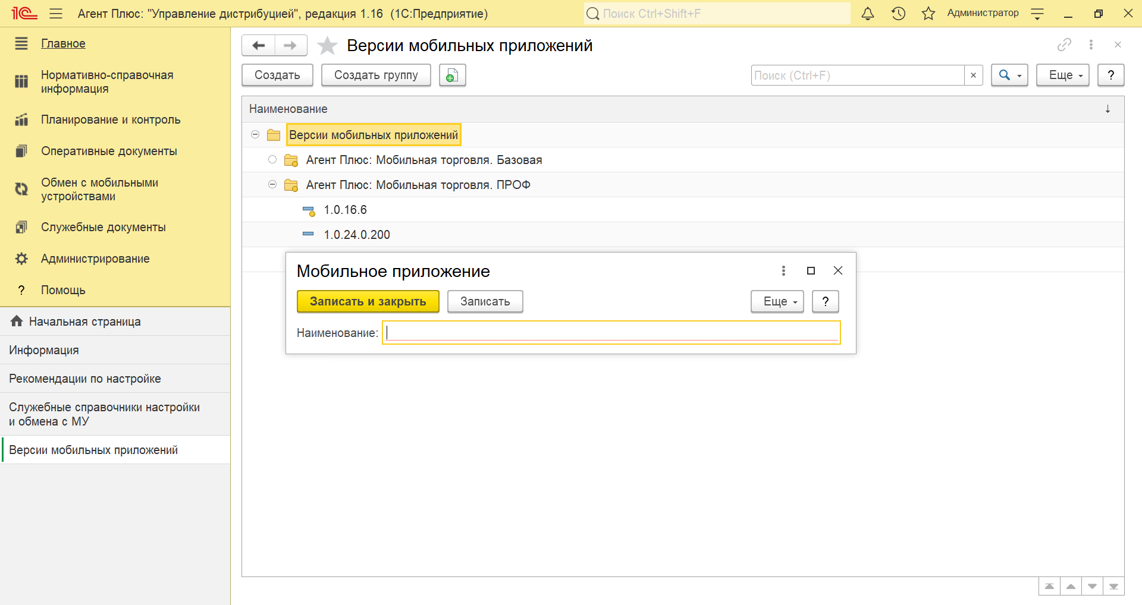Viewport: 1142px width, 605px height.
Task: Go back with the left arrow button
Action: (x=258, y=45)
